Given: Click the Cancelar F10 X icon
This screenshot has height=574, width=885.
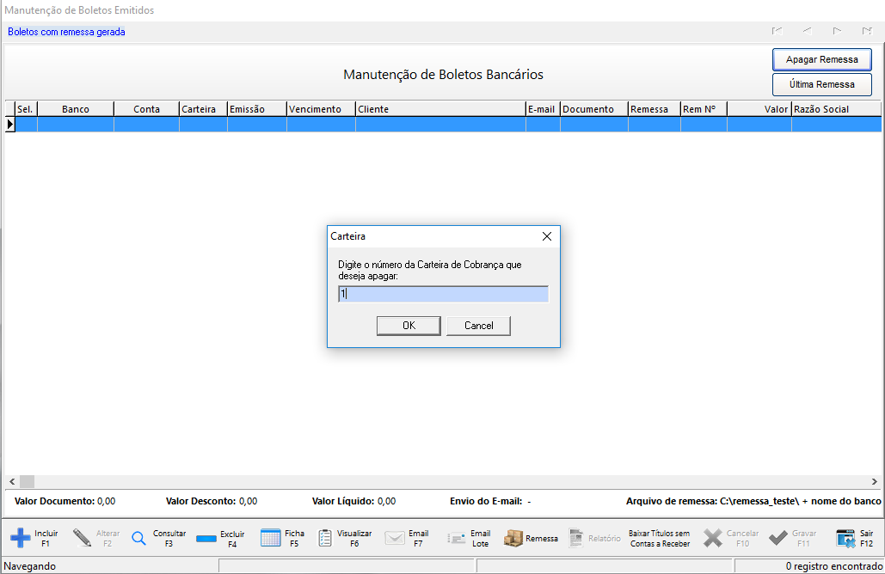Looking at the screenshot, I should [x=713, y=538].
